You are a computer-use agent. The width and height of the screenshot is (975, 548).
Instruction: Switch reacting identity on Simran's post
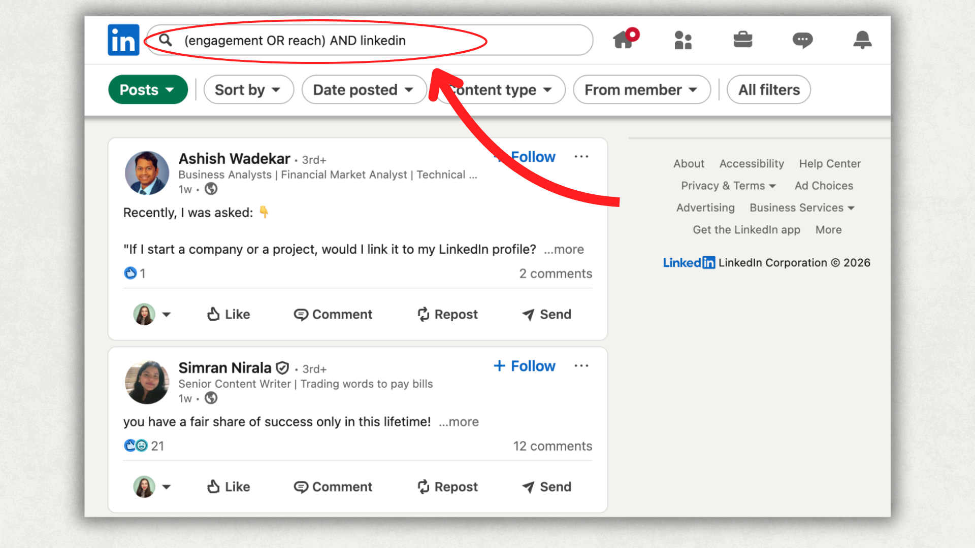tap(152, 487)
